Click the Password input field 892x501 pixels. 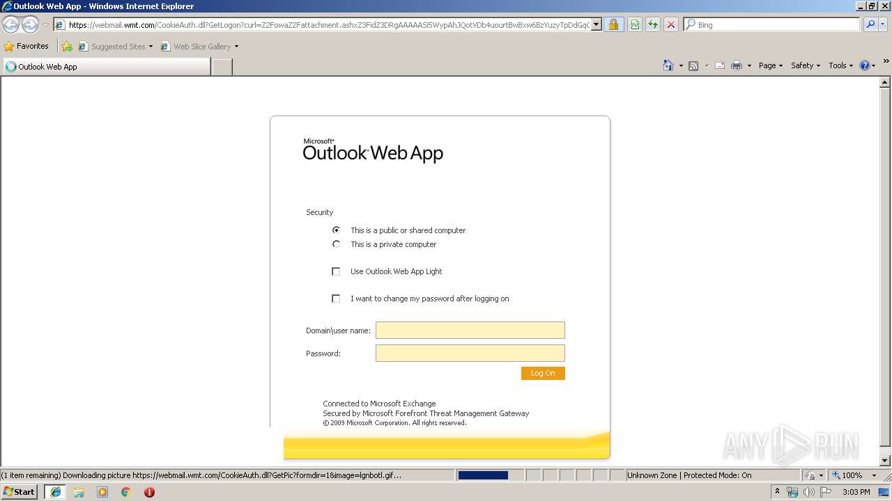(x=470, y=353)
